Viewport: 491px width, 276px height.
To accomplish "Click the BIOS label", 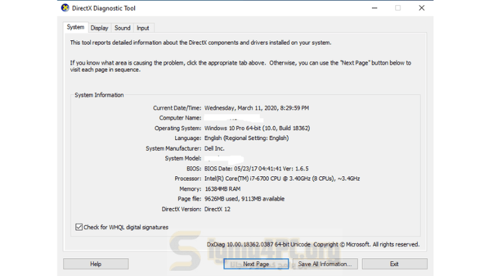I will (x=194, y=168).
